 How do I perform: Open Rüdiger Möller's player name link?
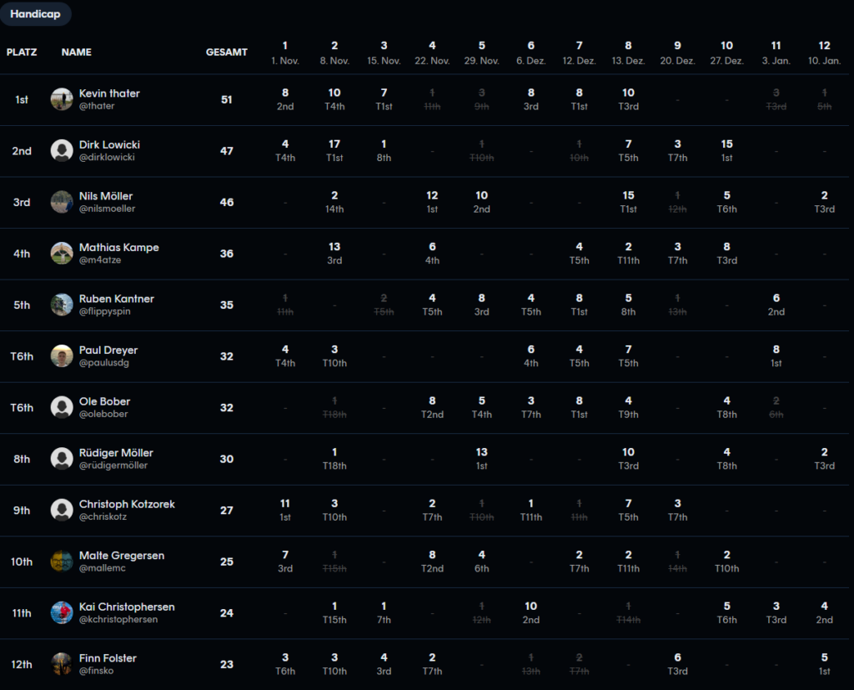click(x=116, y=453)
